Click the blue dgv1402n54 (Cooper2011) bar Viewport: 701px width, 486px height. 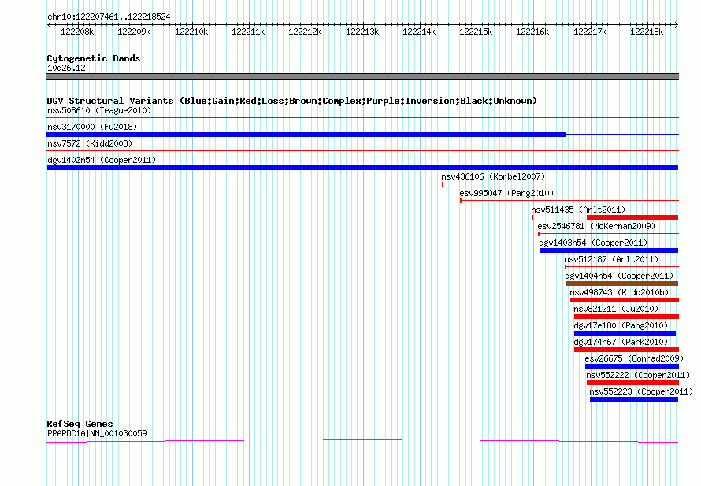[x=362, y=168]
